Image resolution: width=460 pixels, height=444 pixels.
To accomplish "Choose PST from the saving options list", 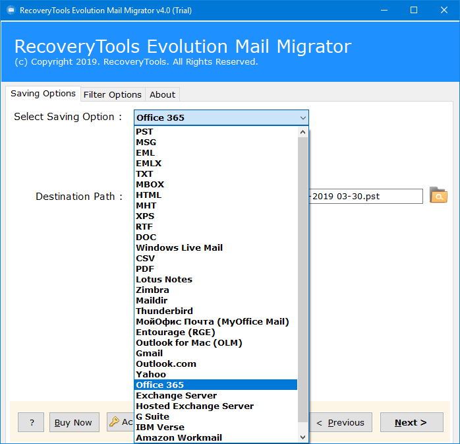I will pos(216,132).
